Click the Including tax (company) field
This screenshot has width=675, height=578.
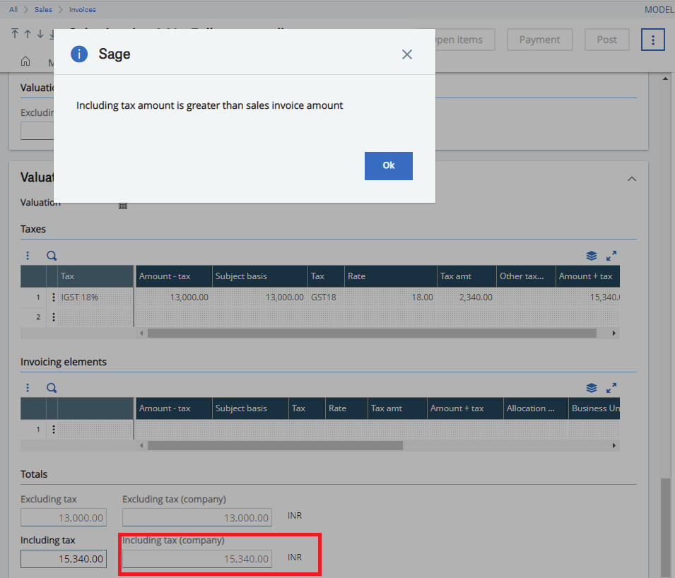(x=197, y=559)
